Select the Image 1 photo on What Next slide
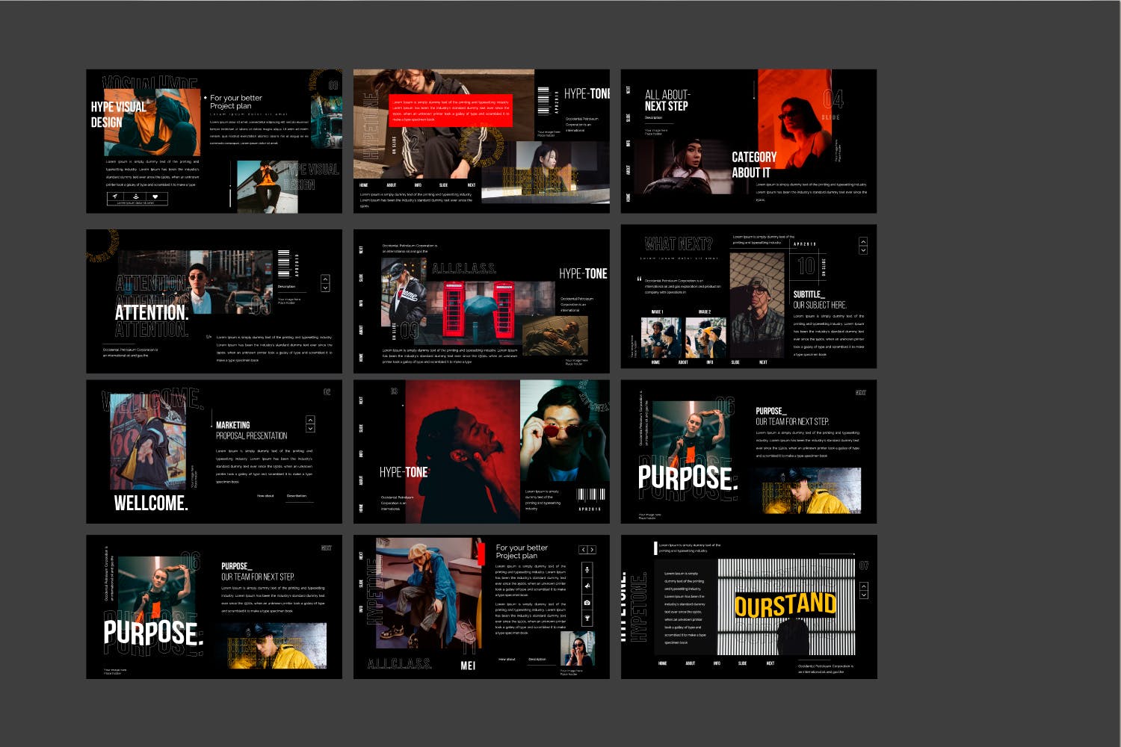Viewport: 1121px width, 747px height. 661,338
